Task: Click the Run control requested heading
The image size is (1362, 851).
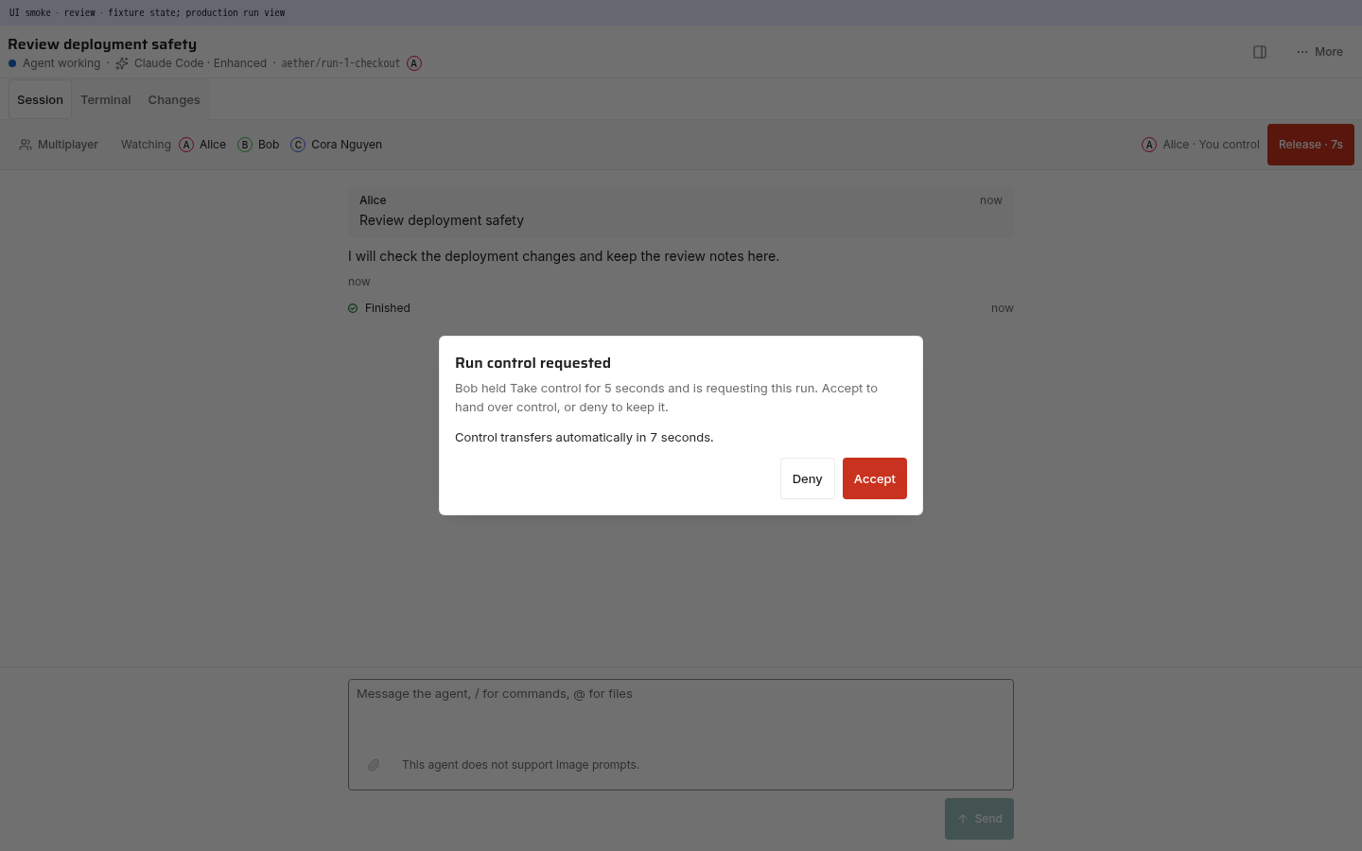Action: click(533, 363)
